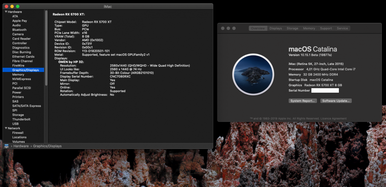Open Parallel SCSI entry

click(x=22, y=88)
